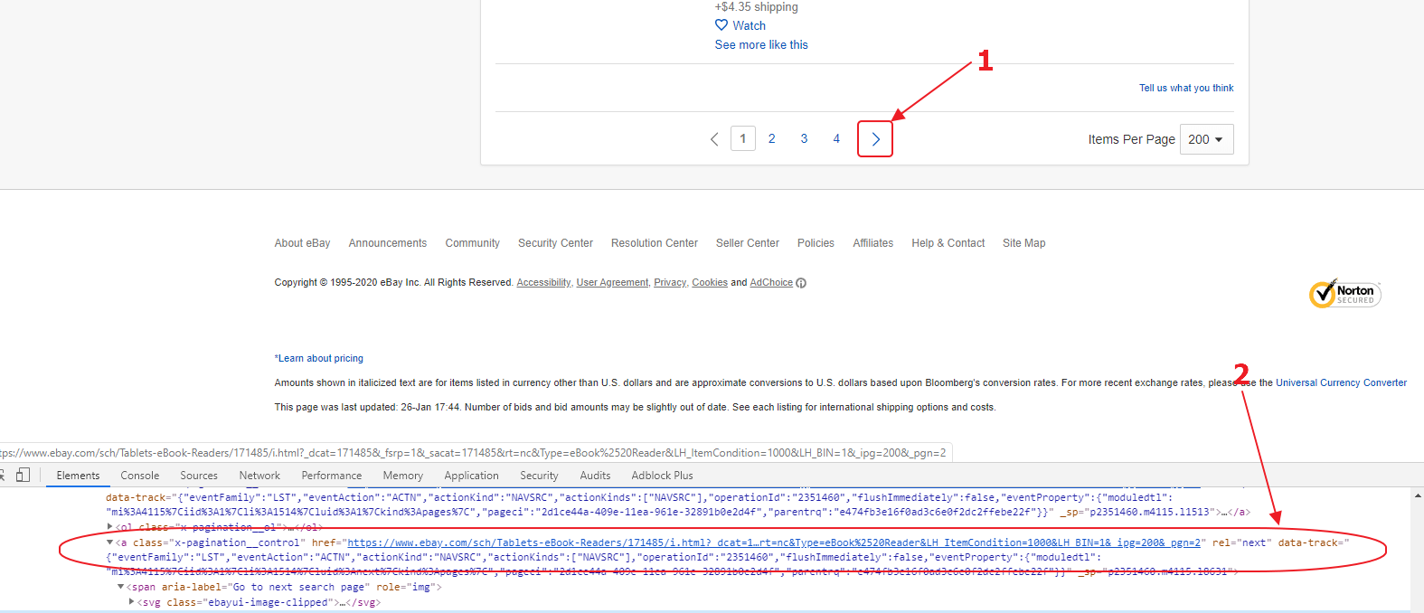1424x613 pixels.
Task: Open the About eBay footer link
Action: coord(303,243)
